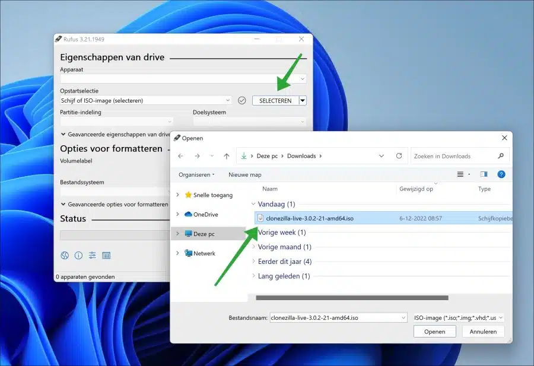
Task: Open the Apparaat dropdown in Rufus
Action: click(x=303, y=79)
